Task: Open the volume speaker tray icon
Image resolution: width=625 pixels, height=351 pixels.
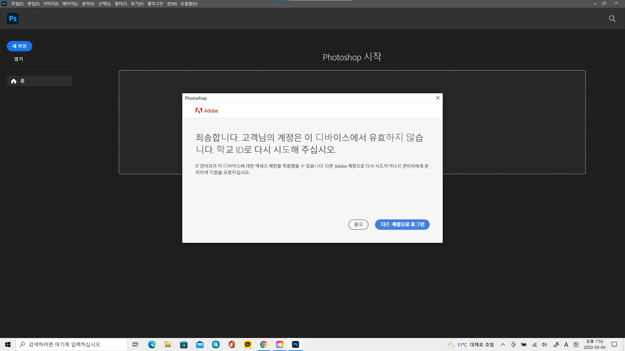Action: coord(544,344)
